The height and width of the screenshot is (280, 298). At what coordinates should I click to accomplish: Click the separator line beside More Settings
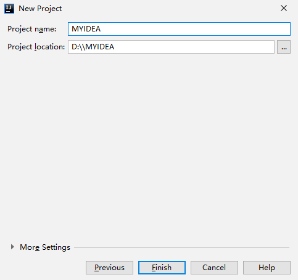pyautogui.click(x=181, y=247)
